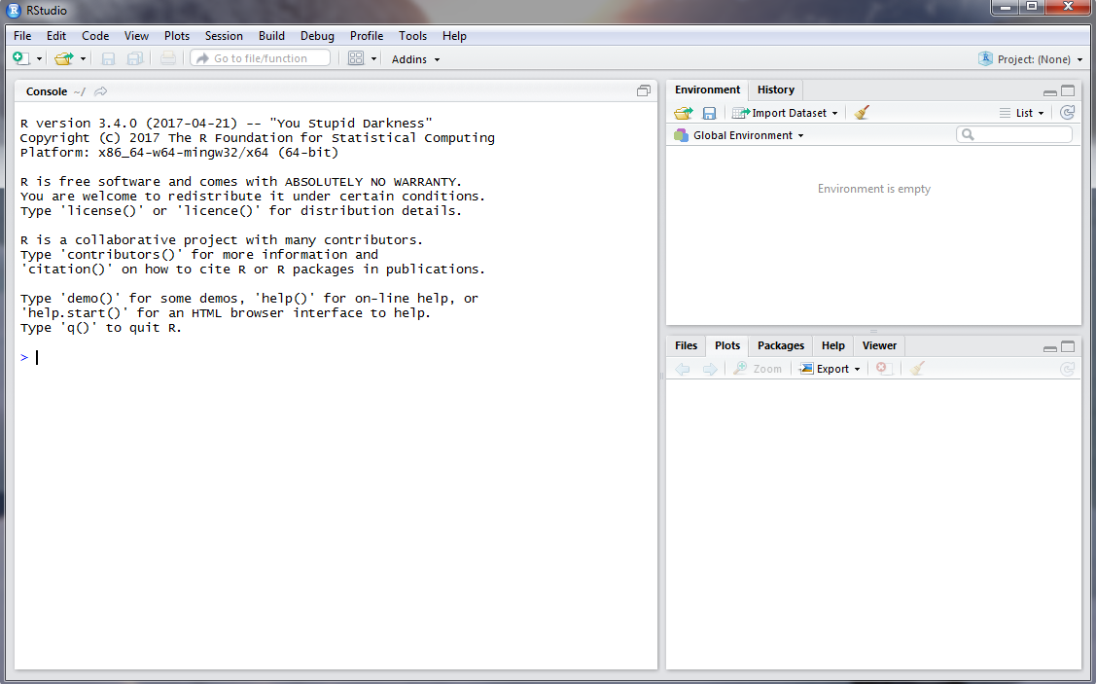Maximize the Environment pane
The image size is (1096, 684).
pos(1068,90)
